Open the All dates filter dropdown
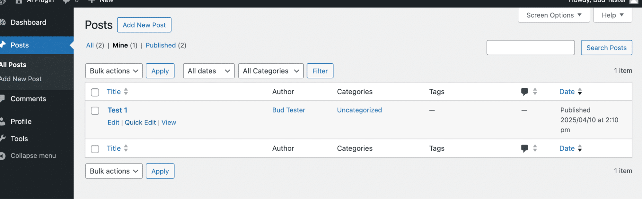 click(209, 71)
